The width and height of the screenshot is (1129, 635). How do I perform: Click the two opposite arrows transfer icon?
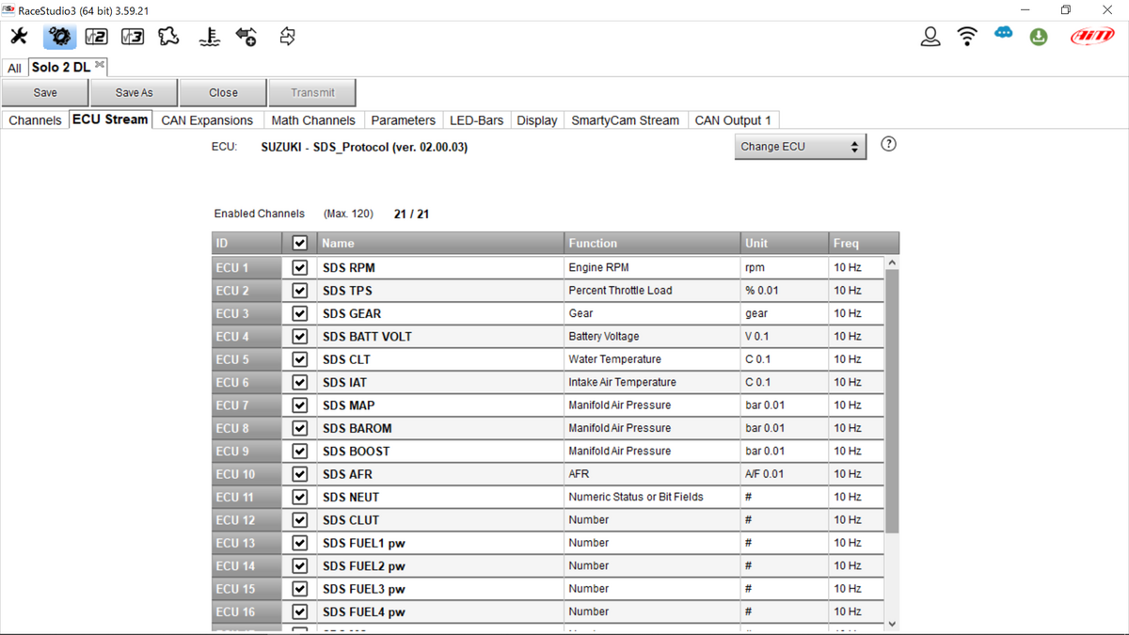coord(288,37)
